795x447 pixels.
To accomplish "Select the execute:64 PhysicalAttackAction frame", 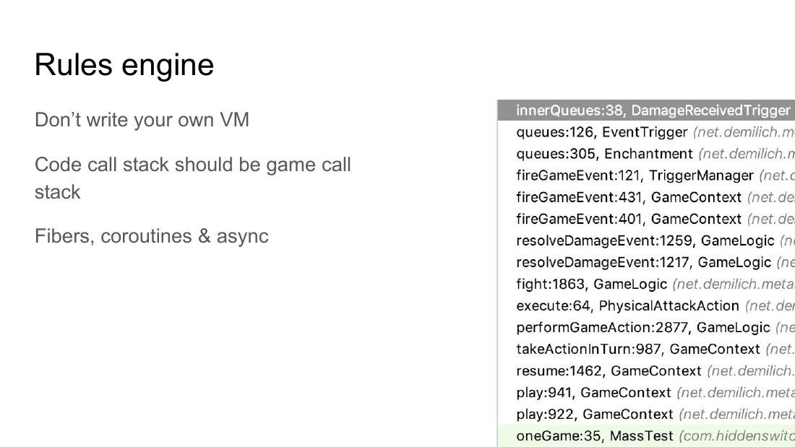I will tap(646, 306).
